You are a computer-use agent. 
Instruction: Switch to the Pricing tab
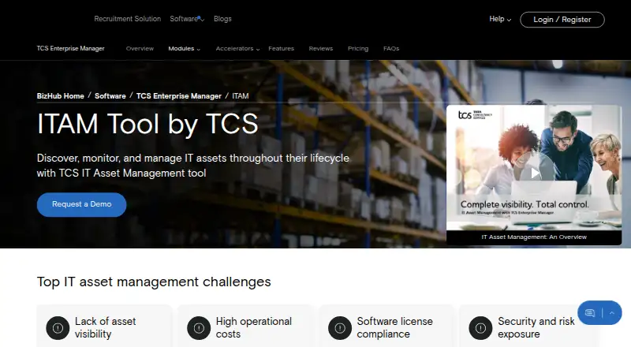coord(358,48)
